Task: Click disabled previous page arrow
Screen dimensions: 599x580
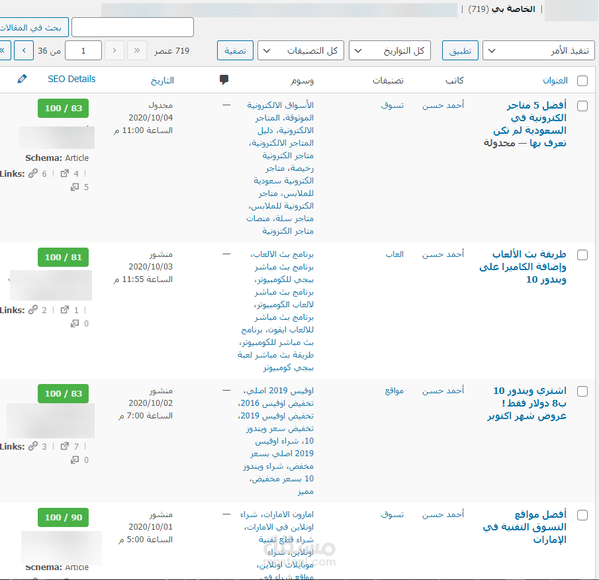Action: [x=115, y=50]
